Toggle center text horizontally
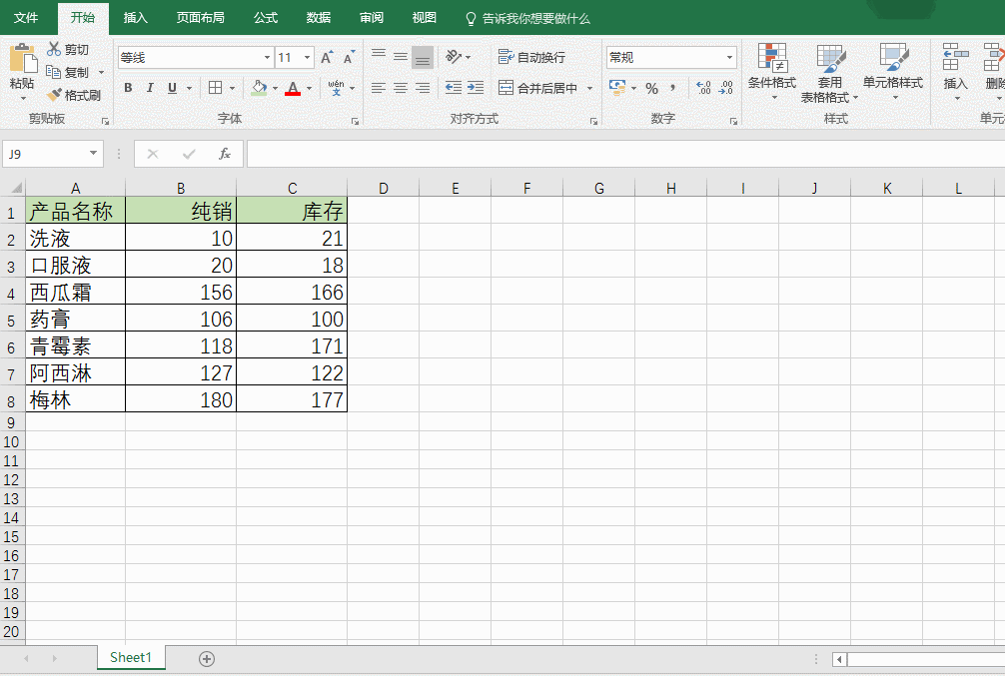1005x676 pixels. pos(401,88)
